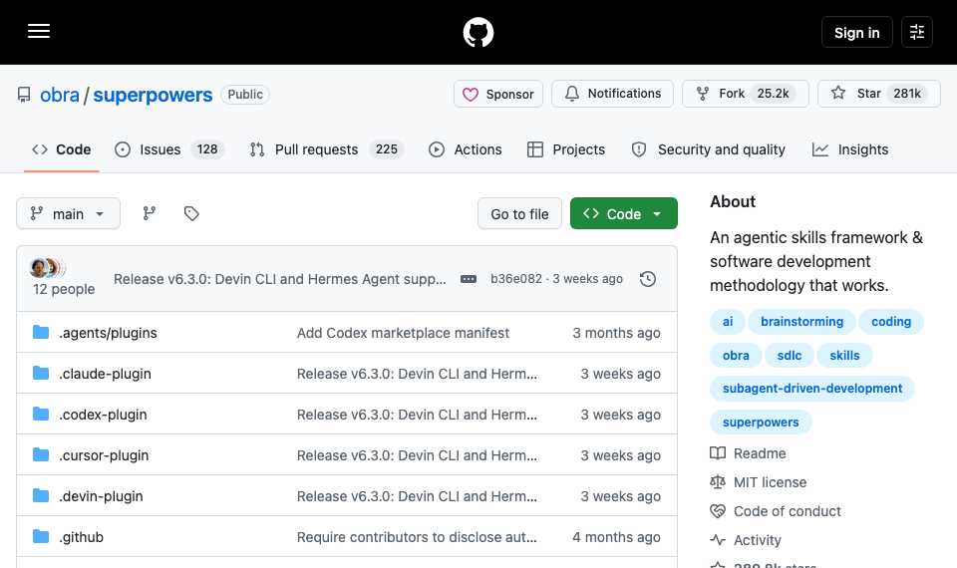Image resolution: width=957 pixels, height=568 pixels.
Task: Open the 12 people contributors link
Action: coord(64,289)
